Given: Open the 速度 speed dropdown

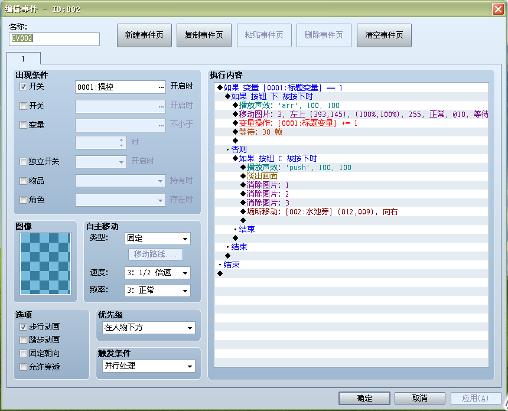Looking at the screenshot, I should 158,273.
